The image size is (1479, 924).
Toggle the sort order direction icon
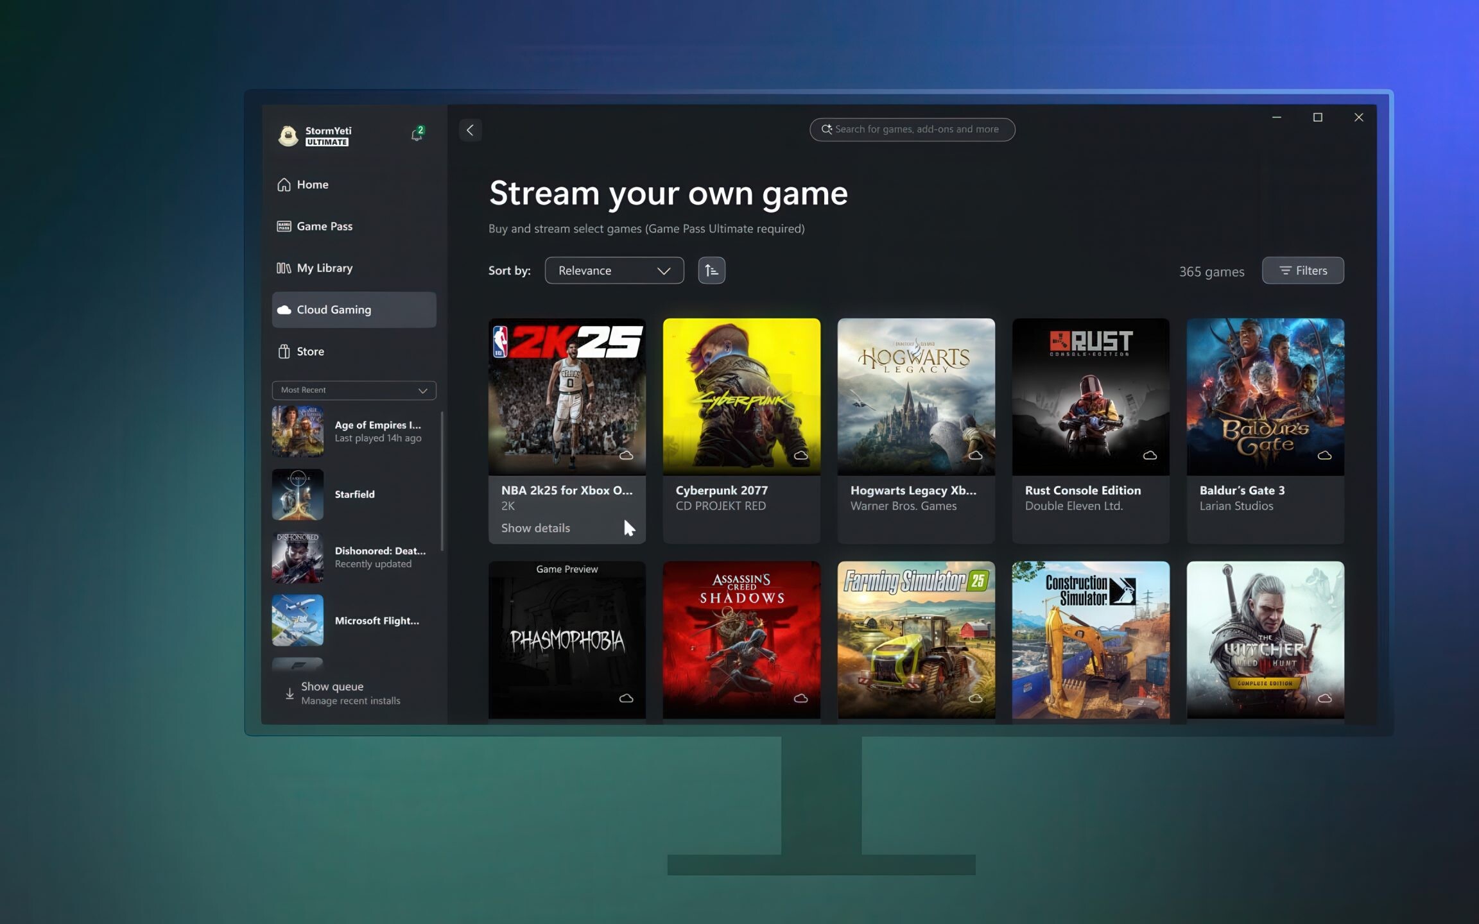point(711,271)
